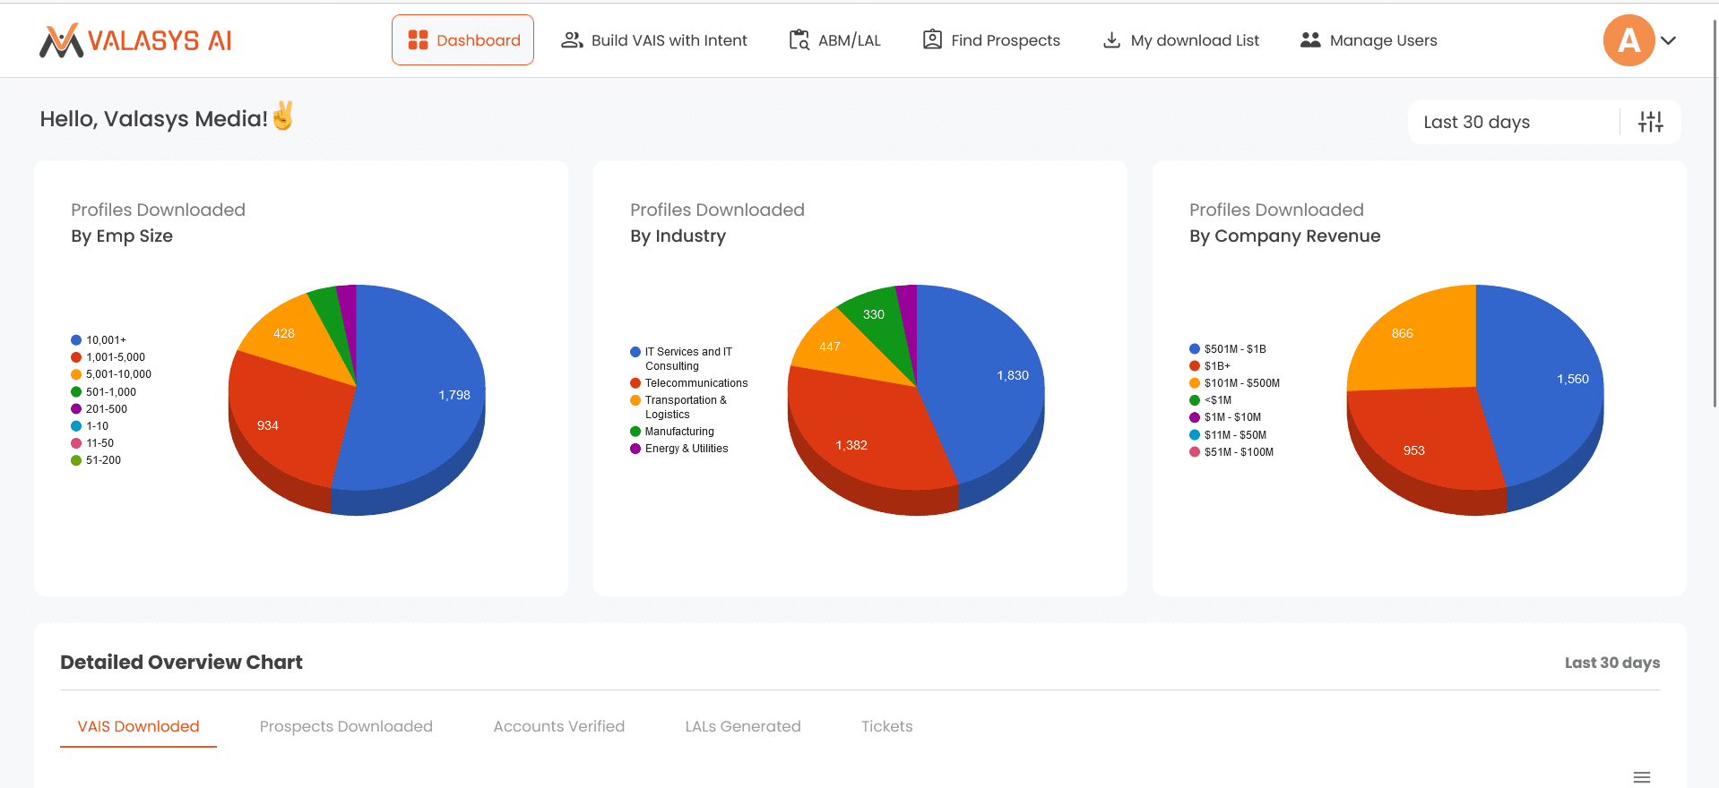Expand the account menu chevron
Image resolution: width=1719 pixels, height=788 pixels.
pos(1668,40)
